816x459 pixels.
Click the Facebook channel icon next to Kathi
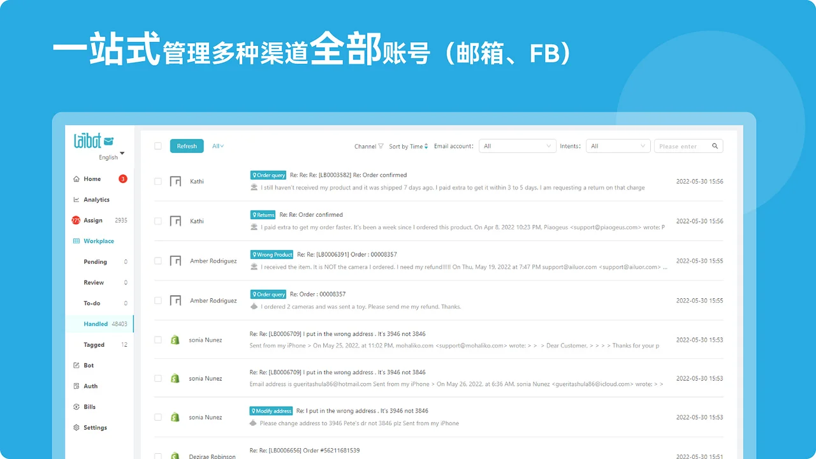(175, 181)
